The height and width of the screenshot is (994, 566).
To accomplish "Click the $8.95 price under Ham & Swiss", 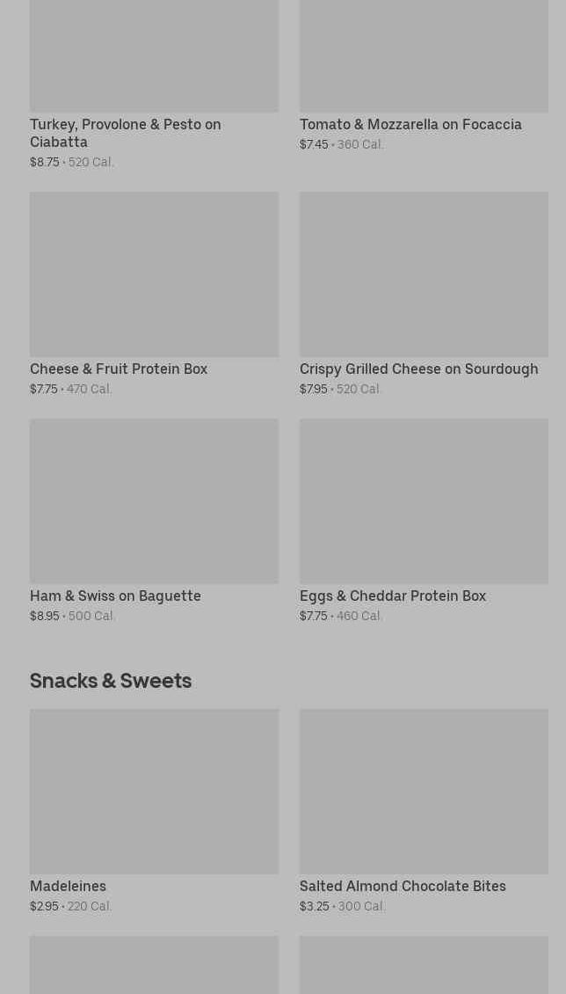I will (x=45, y=617).
